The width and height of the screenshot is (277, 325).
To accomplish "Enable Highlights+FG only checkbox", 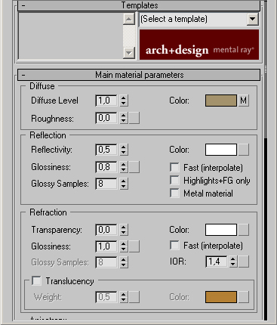I will (174, 181).
